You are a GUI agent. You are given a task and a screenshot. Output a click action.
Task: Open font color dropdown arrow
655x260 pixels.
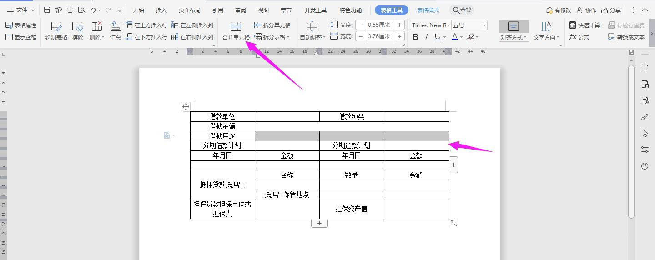click(x=461, y=37)
